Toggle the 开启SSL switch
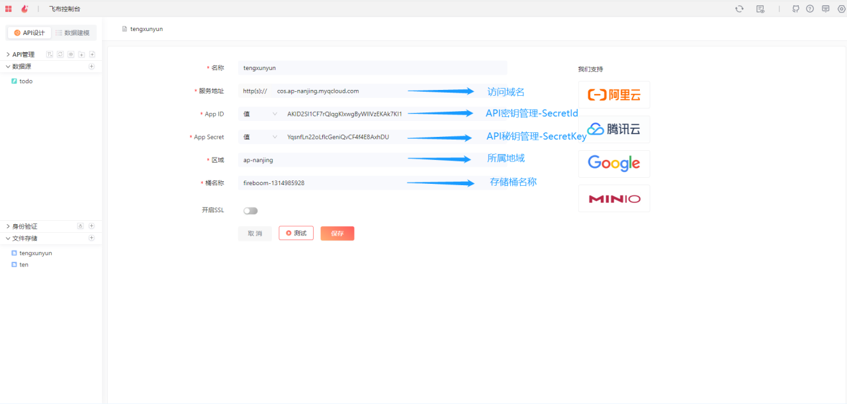Viewport: 847px width, 404px height. [x=250, y=211]
